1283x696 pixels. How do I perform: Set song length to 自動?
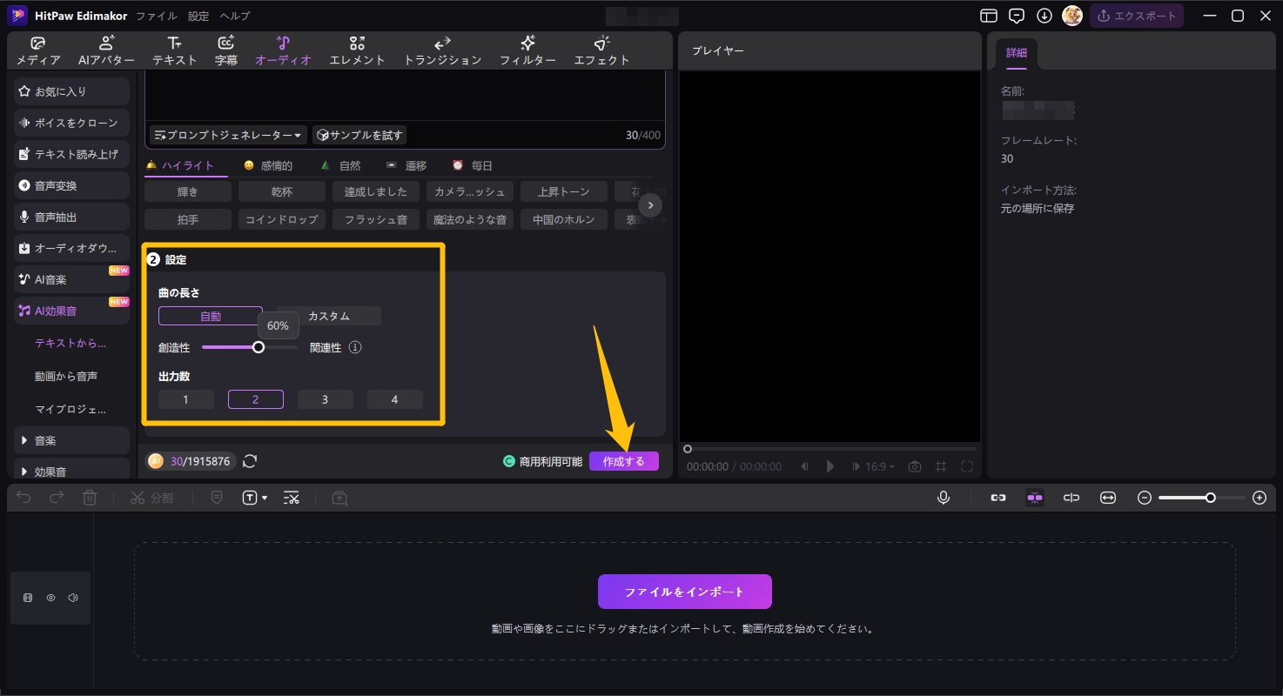211,316
